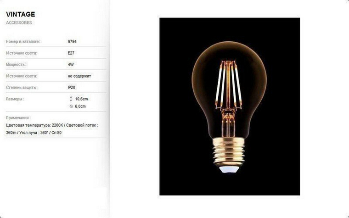Viewport: 349px width, 218px height.
Task: Click the height arrow icon beside 10,6cm
Action: [71, 99]
